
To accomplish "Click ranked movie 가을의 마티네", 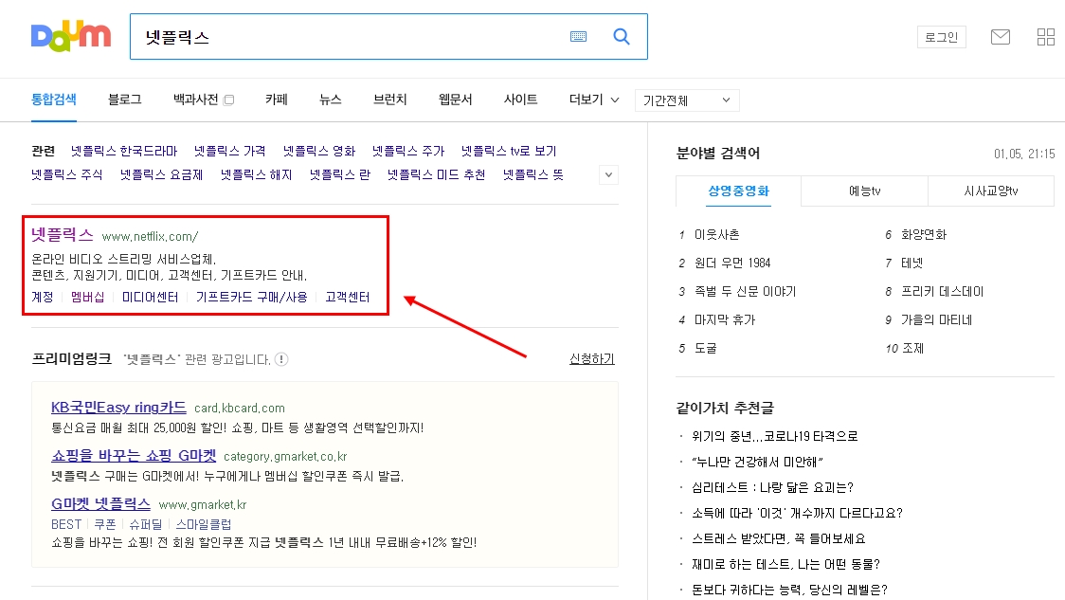I will click(x=937, y=320).
